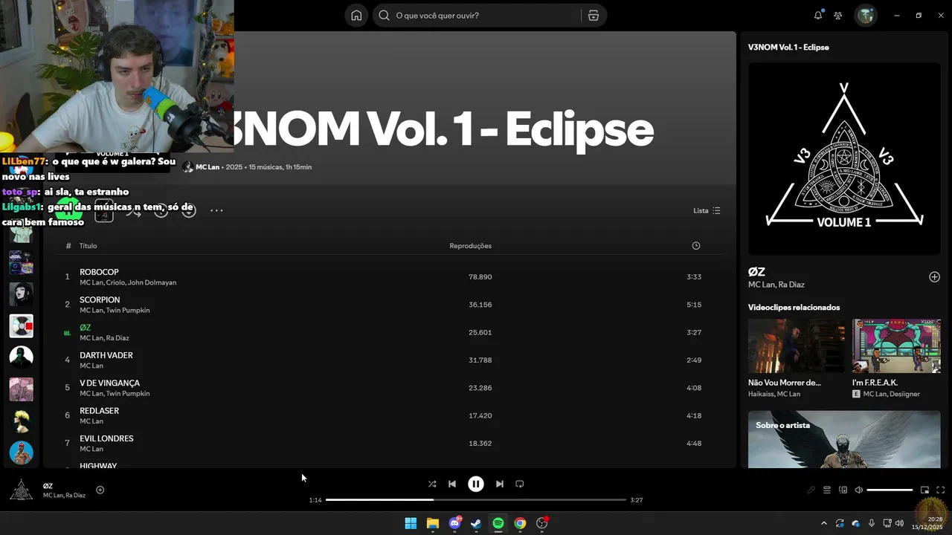Open the Windows Start menu
Viewport: 952px width, 535px height.
(411, 523)
